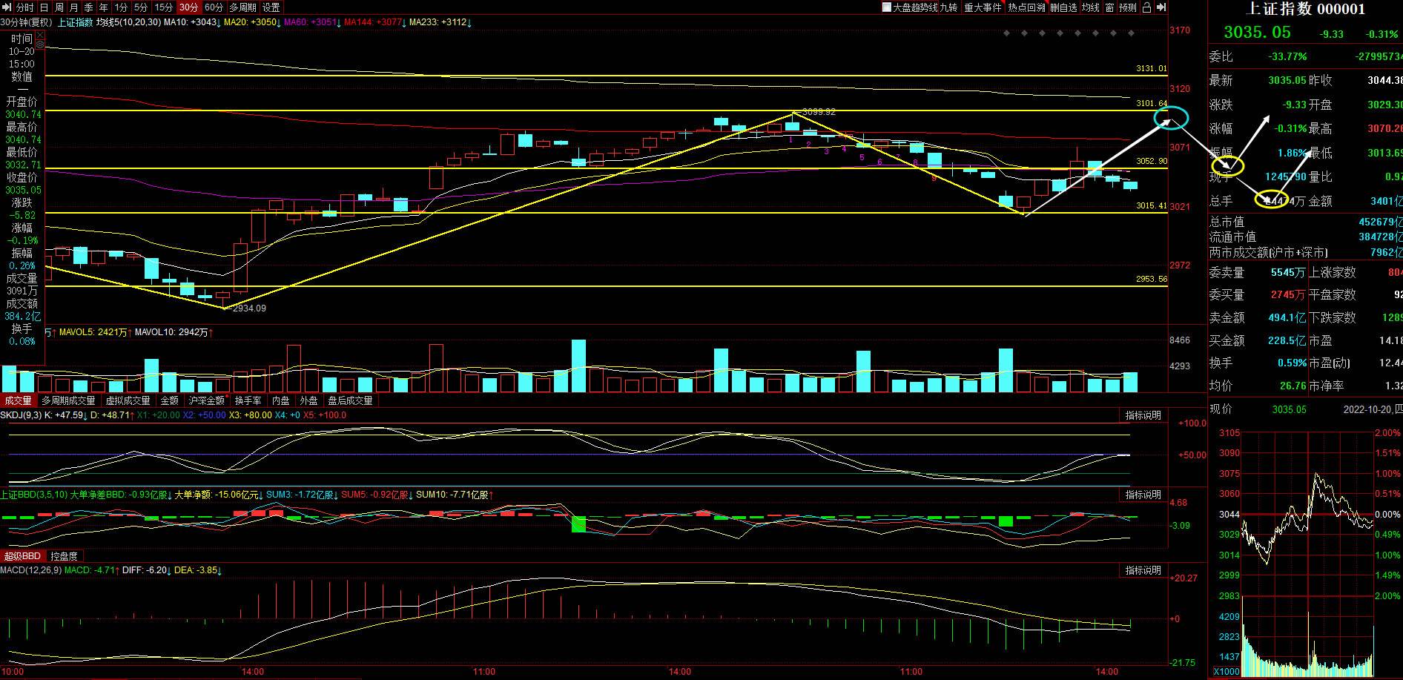Switch to 周 weekly period
1403x680 pixels.
click(59, 7)
